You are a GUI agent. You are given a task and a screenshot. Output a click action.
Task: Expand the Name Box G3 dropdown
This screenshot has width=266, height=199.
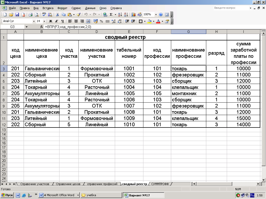pos(26,27)
